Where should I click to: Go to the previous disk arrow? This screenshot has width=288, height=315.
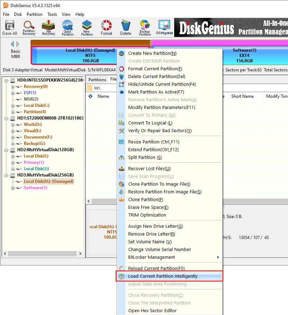13,44
